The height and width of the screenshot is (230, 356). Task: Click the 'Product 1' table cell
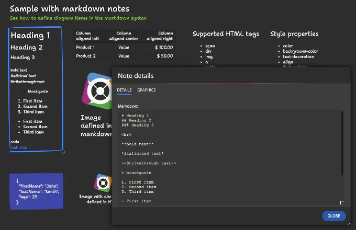[85, 48]
